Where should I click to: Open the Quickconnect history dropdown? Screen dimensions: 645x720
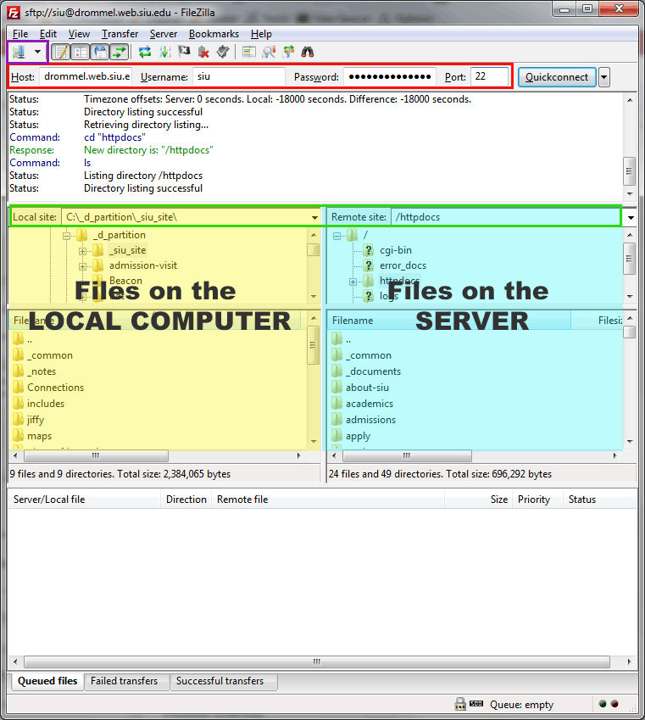click(604, 77)
